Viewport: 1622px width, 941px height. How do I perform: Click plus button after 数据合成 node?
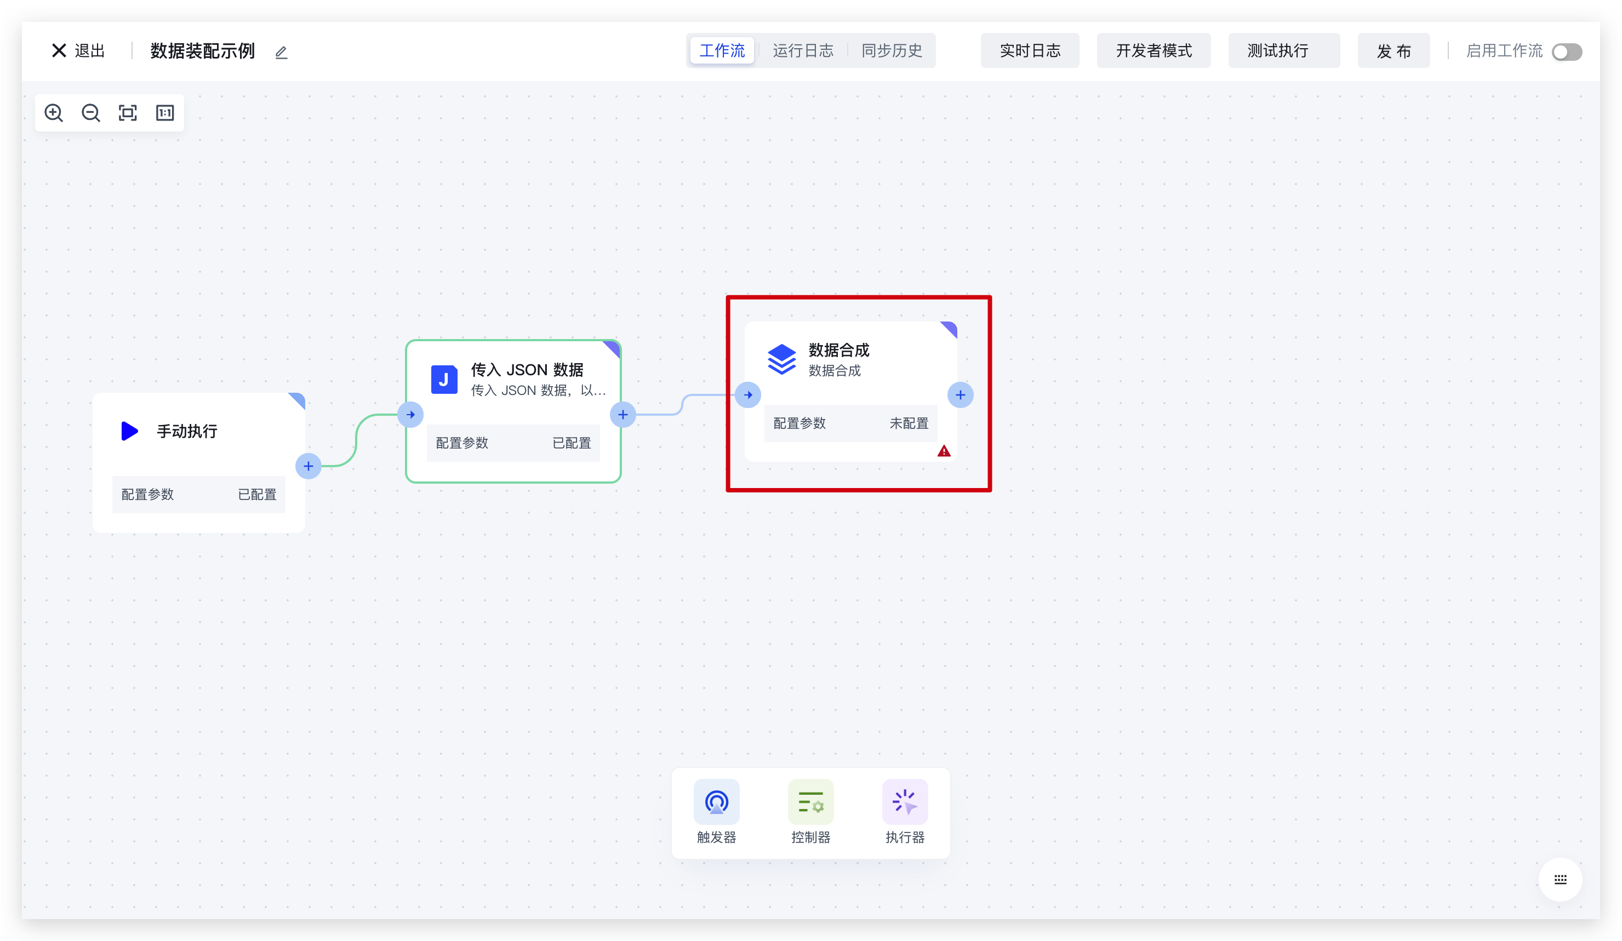(x=960, y=395)
